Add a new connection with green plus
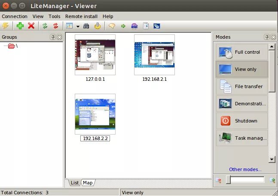The image size is (278, 196). [20, 26]
